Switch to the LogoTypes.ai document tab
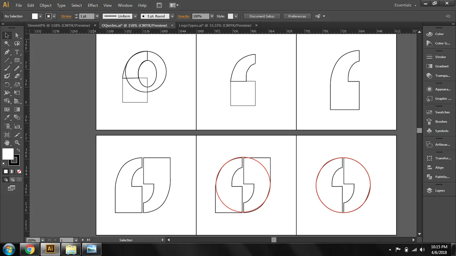The image size is (456, 256). (215, 26)
